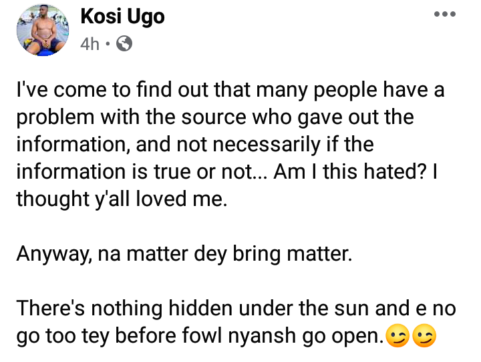
Task: Click "Anyway, na matter dey bring matter."
Action: pyautogui.click(x=184, y=254)
